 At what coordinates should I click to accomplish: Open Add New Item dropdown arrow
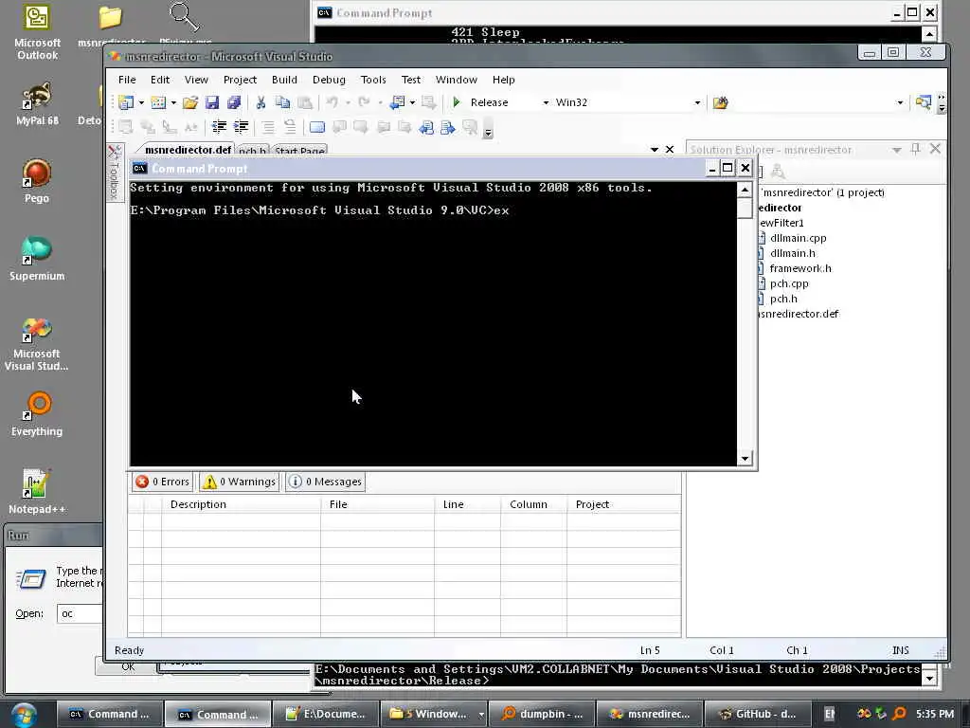[173, 102]
